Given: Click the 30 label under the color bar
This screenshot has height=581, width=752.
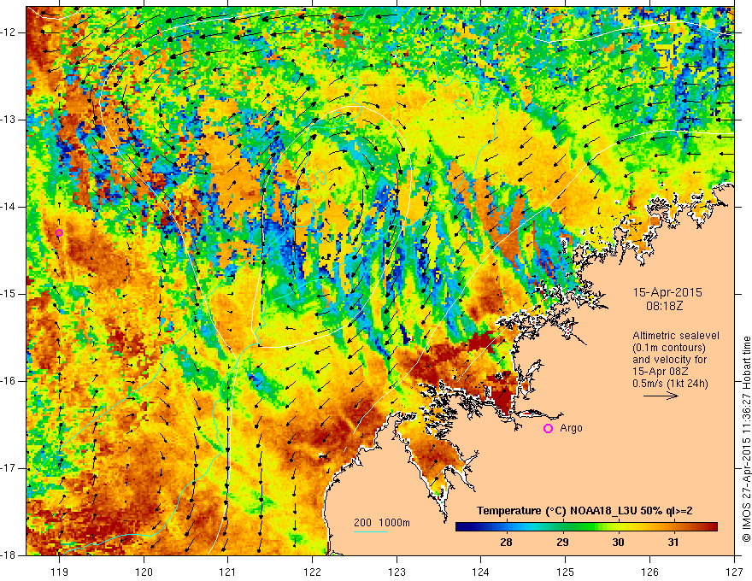Looking at the screenshot, I should (618, 543).
